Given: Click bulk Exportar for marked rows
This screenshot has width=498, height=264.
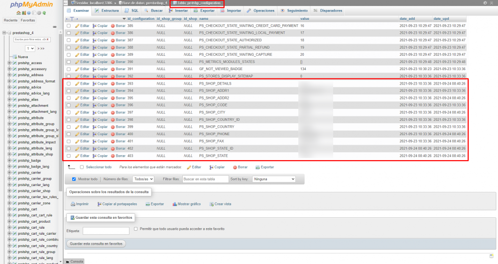Looking at the screenshot, I should point(264,168).
